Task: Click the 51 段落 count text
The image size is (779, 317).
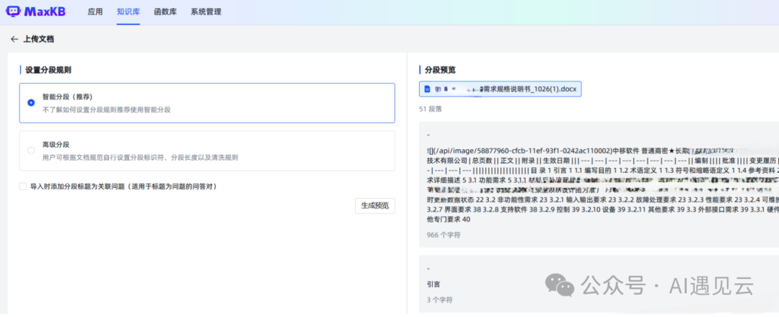Action: coord(431,109)
